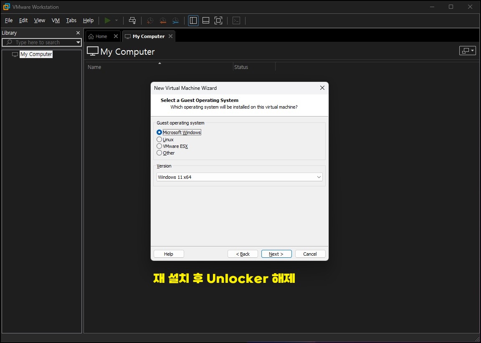Click the wizard Help button
Screen dimensions: 481x343
point(169,254)
